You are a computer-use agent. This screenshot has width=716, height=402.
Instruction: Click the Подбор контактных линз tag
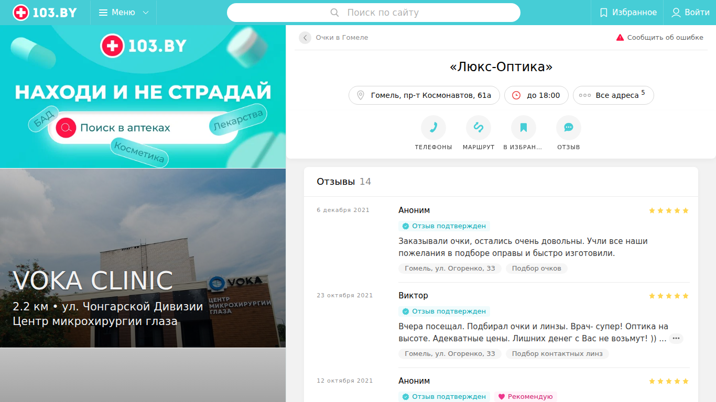point(557,354)
